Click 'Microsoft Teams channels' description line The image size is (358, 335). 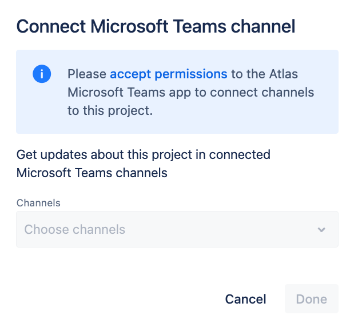coord(92,173)
